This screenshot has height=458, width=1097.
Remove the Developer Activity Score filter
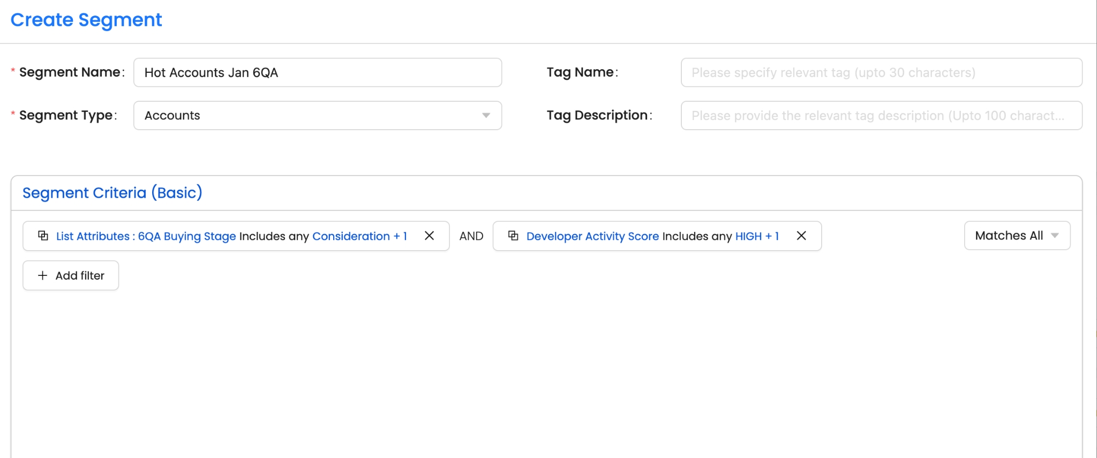(x=801, y=236)
